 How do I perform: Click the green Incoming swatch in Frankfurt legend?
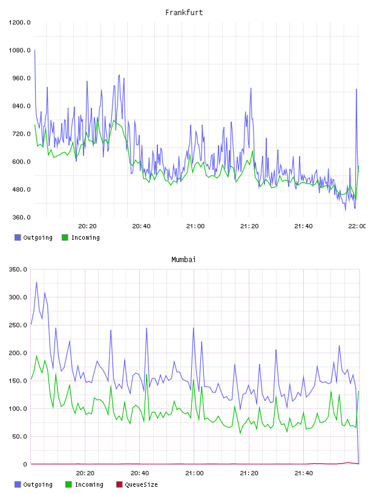(65, 237)
